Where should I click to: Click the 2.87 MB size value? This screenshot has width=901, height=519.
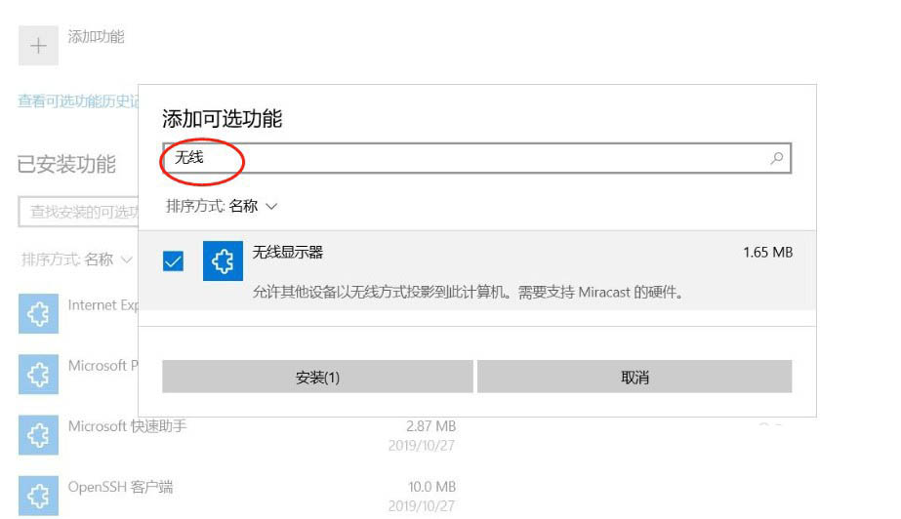[x=430, y=426]
